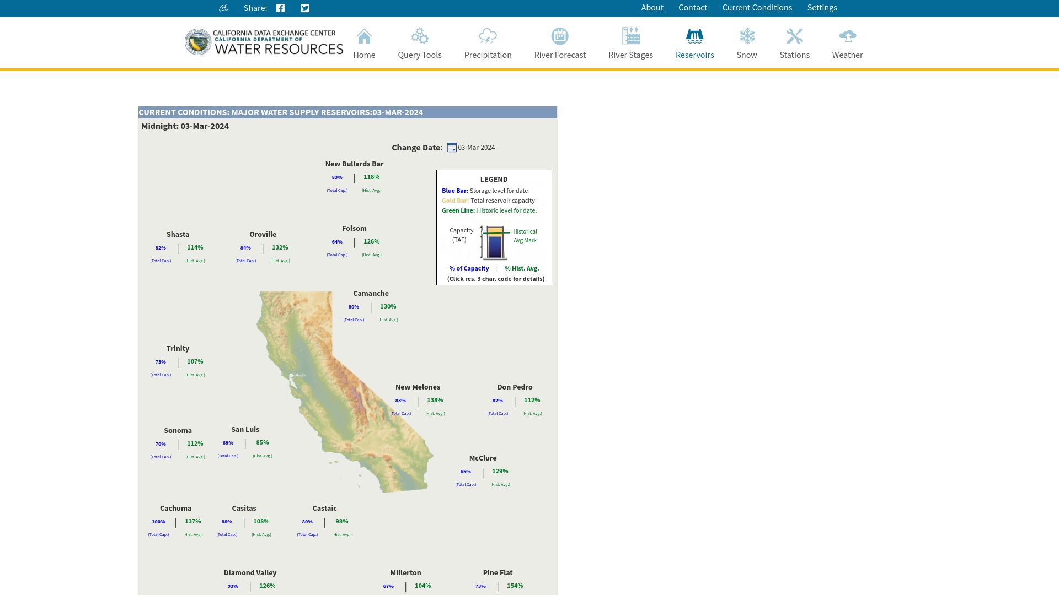Click the Current Conditions title bar
The image size is (1059, 595).
(x=347, y=112)
